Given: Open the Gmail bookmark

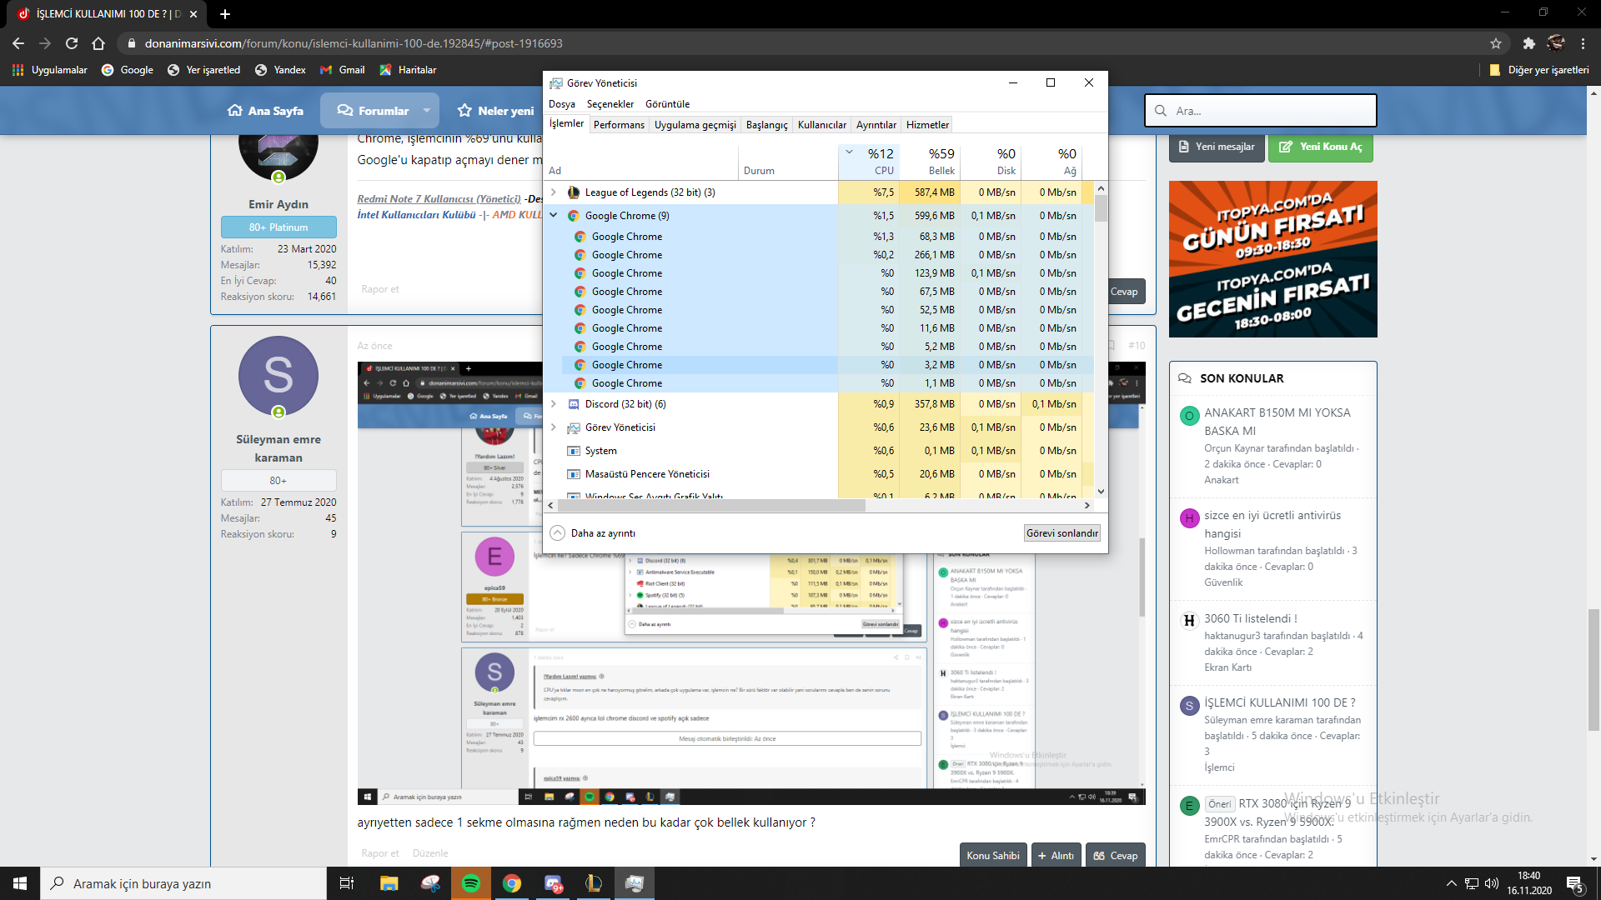Looking at the screenshot, I should coord(343,70).
